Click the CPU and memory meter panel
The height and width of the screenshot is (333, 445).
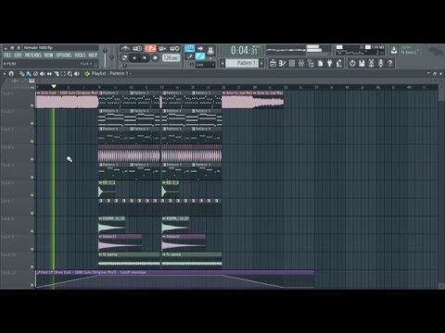361,50
